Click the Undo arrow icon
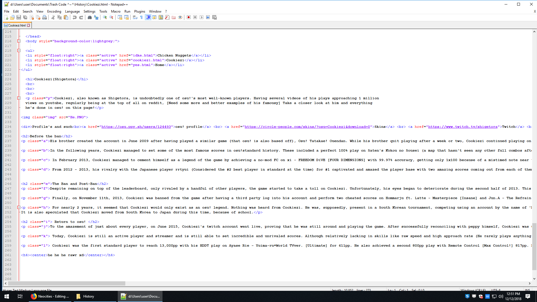The height and width of the screenshot is (302, 537). pos(74,17)
